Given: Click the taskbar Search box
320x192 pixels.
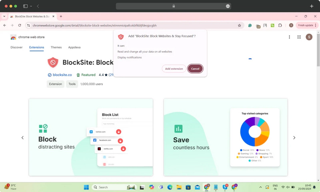Looking at the screenshot, I should 114,187.
